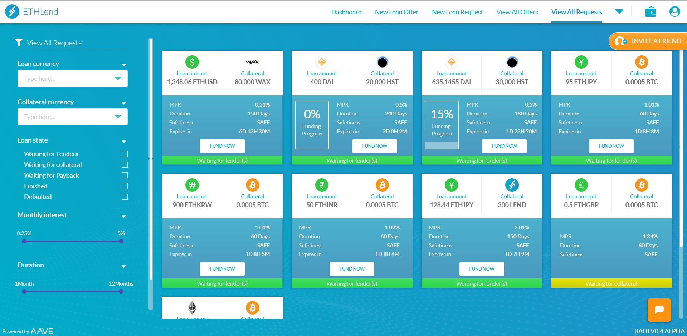Select the View All Requests tab

pyautogui.click(x=576, y=12)
